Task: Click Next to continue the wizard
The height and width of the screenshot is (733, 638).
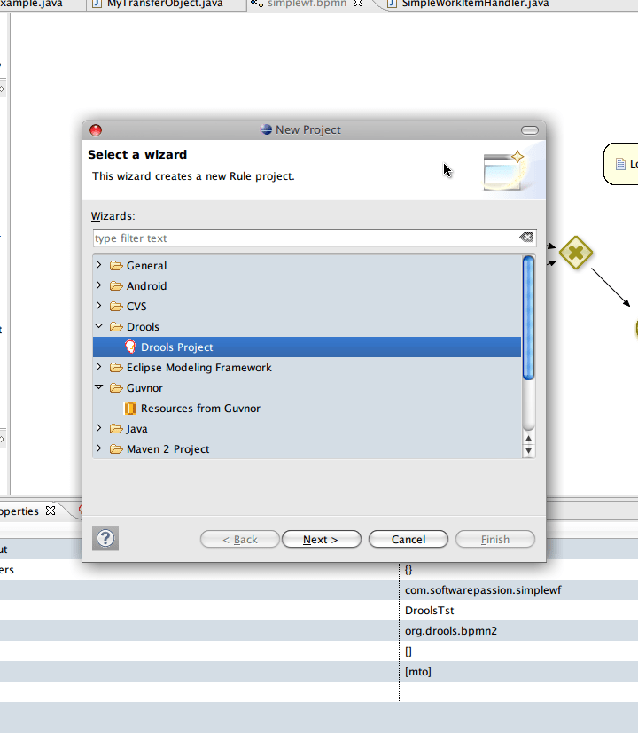Action: tap(321, 539)
